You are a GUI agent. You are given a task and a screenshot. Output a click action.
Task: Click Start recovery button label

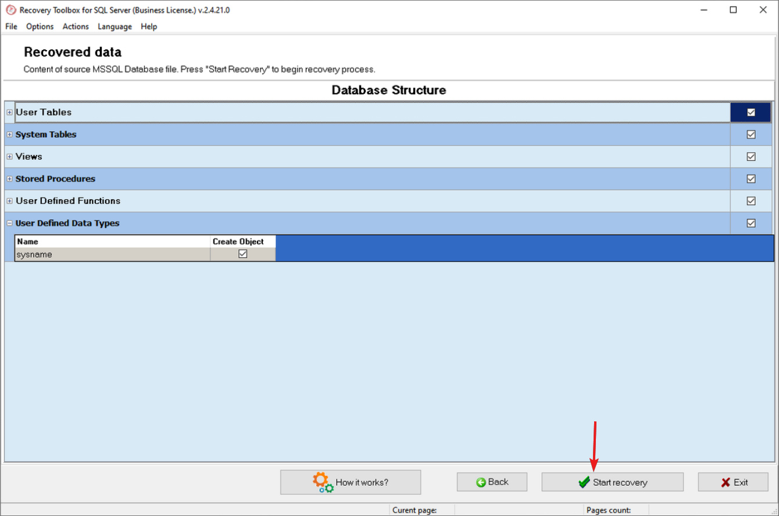pyautogui.click(x=620, y=482)
